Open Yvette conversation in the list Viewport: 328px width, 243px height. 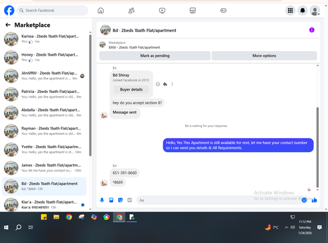(44, 149)
